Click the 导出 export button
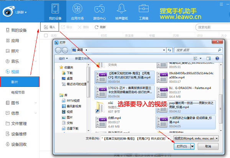 pos(66,27)
